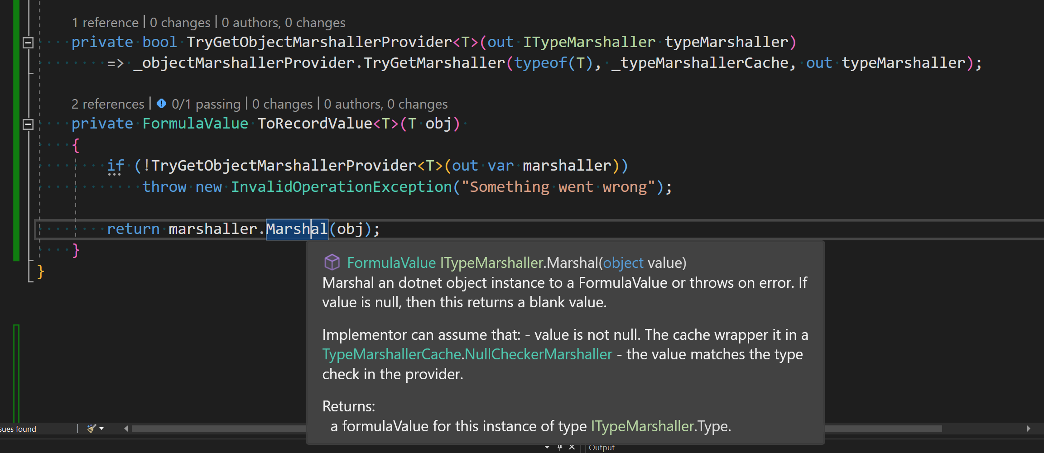
Task: Click the pin icon on the Output window
Action: 560,447
